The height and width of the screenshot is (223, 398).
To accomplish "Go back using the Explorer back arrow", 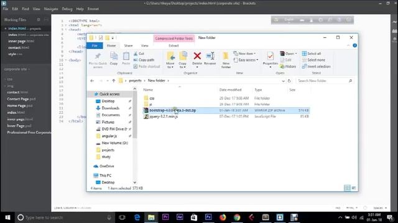I will [x=92, y=81].
